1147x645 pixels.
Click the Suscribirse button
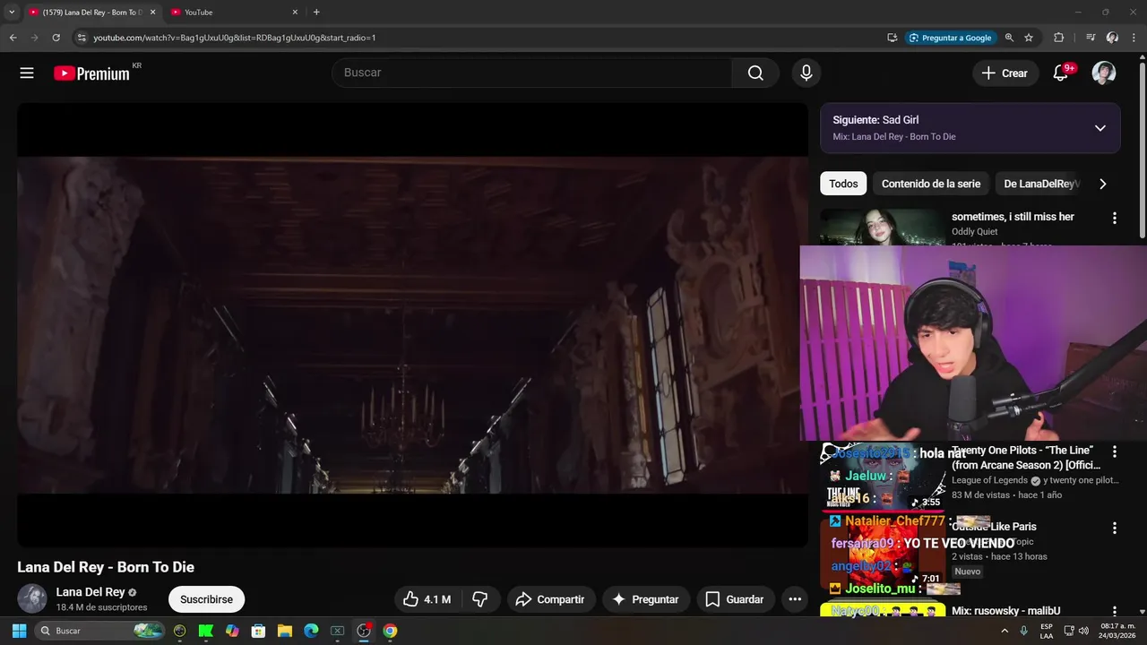[206, 599]
